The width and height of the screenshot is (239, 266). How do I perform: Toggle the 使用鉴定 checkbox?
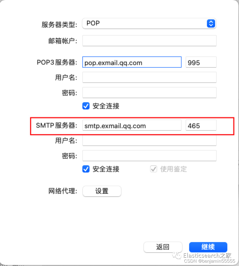point(154,169)
